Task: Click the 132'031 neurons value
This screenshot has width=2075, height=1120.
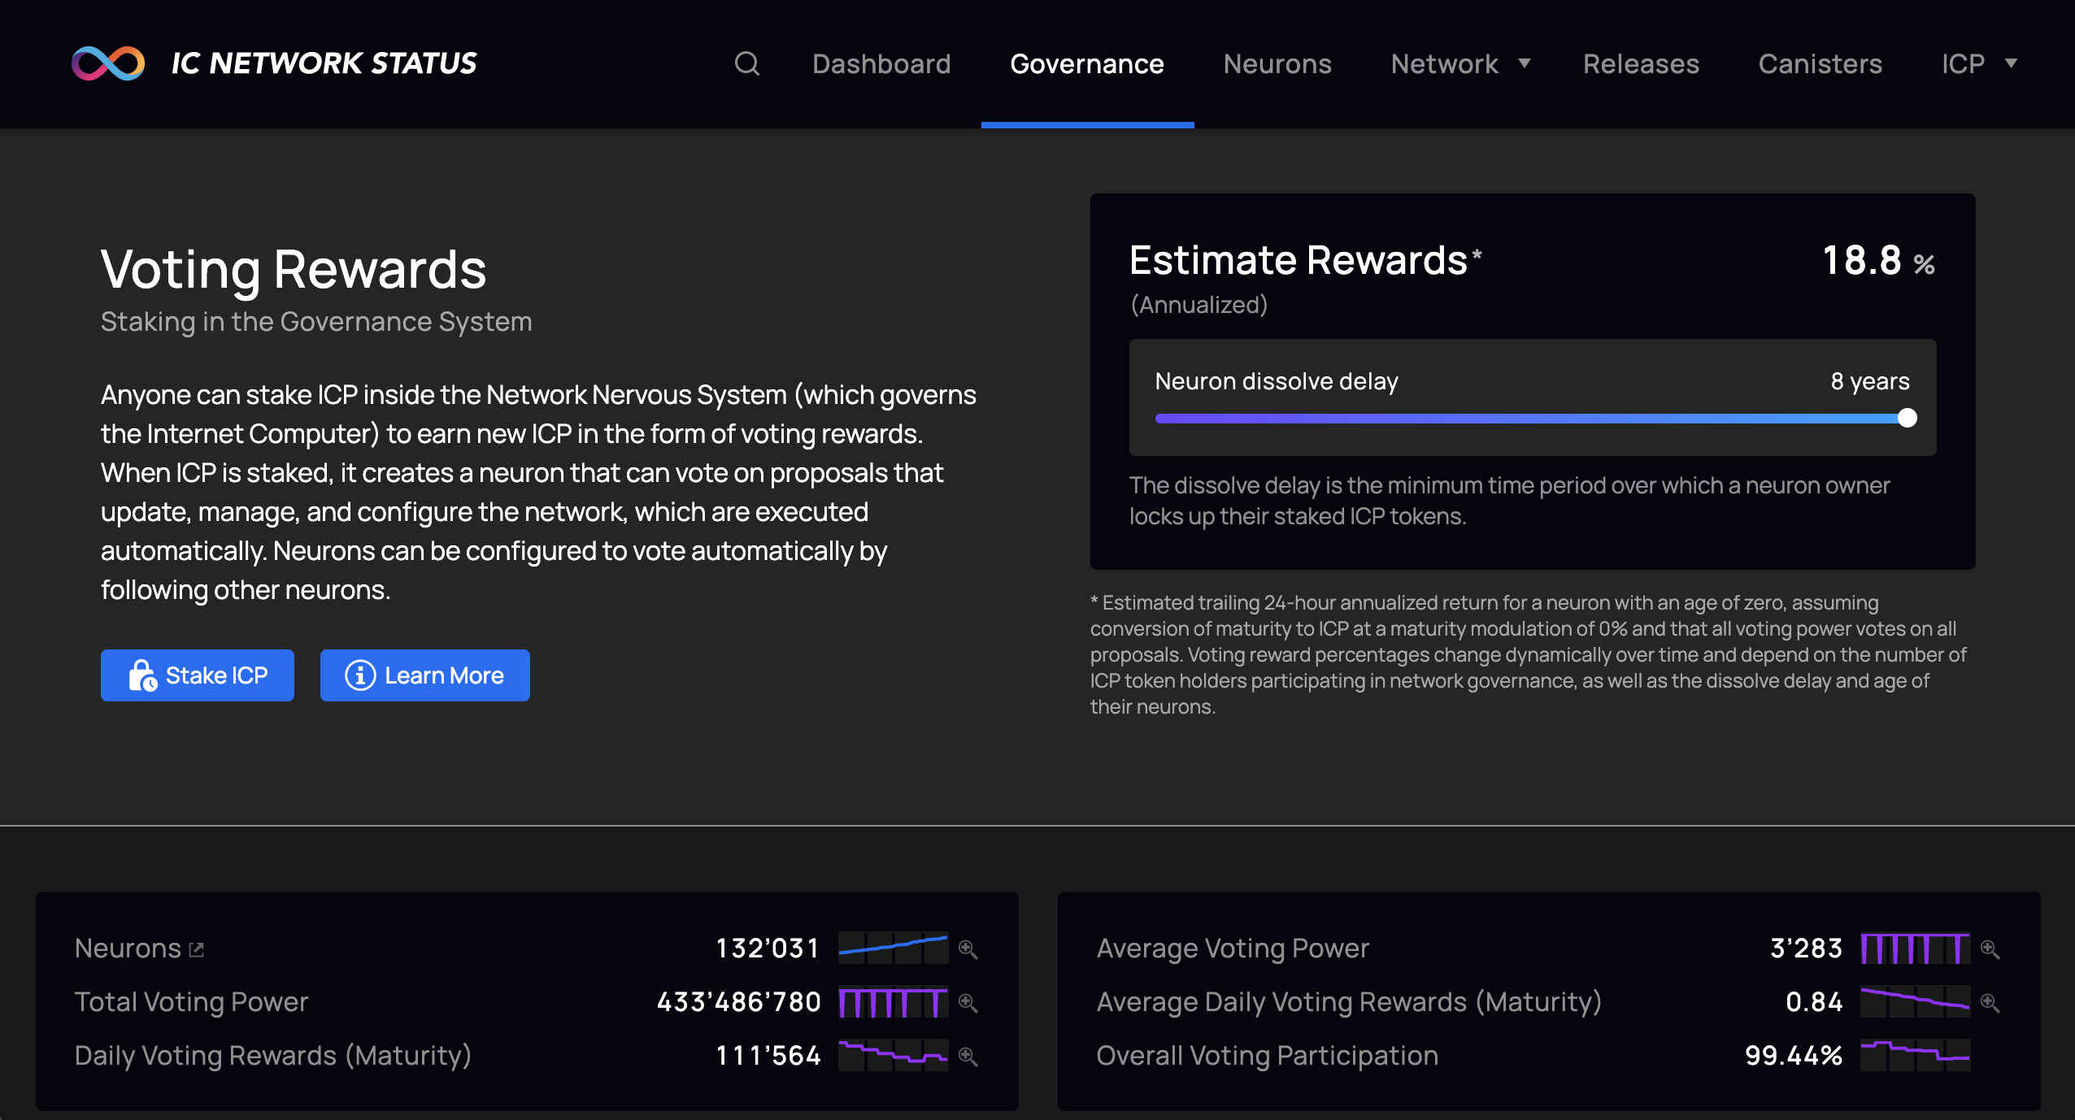Action: (768, 949)
